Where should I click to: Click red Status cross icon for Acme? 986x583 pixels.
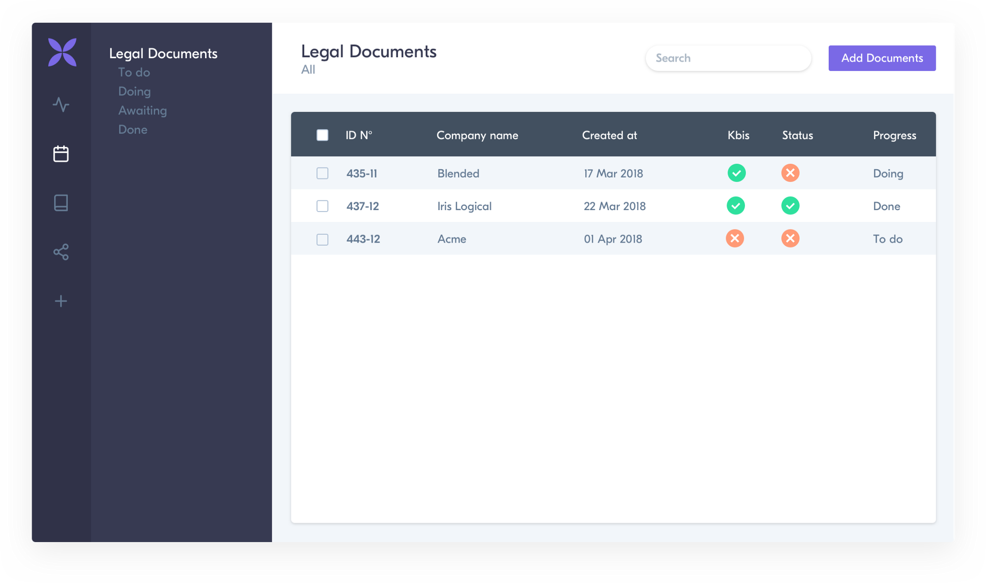790,239
